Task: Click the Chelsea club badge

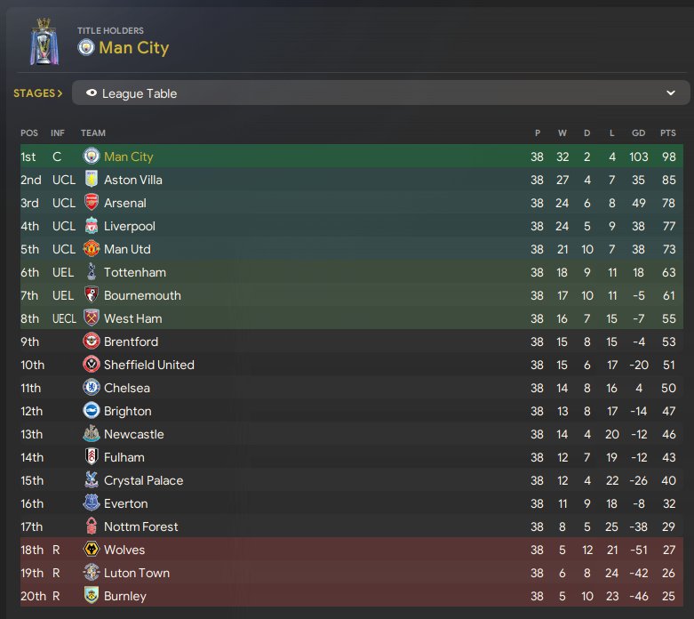Action: [x=92, y=388]
